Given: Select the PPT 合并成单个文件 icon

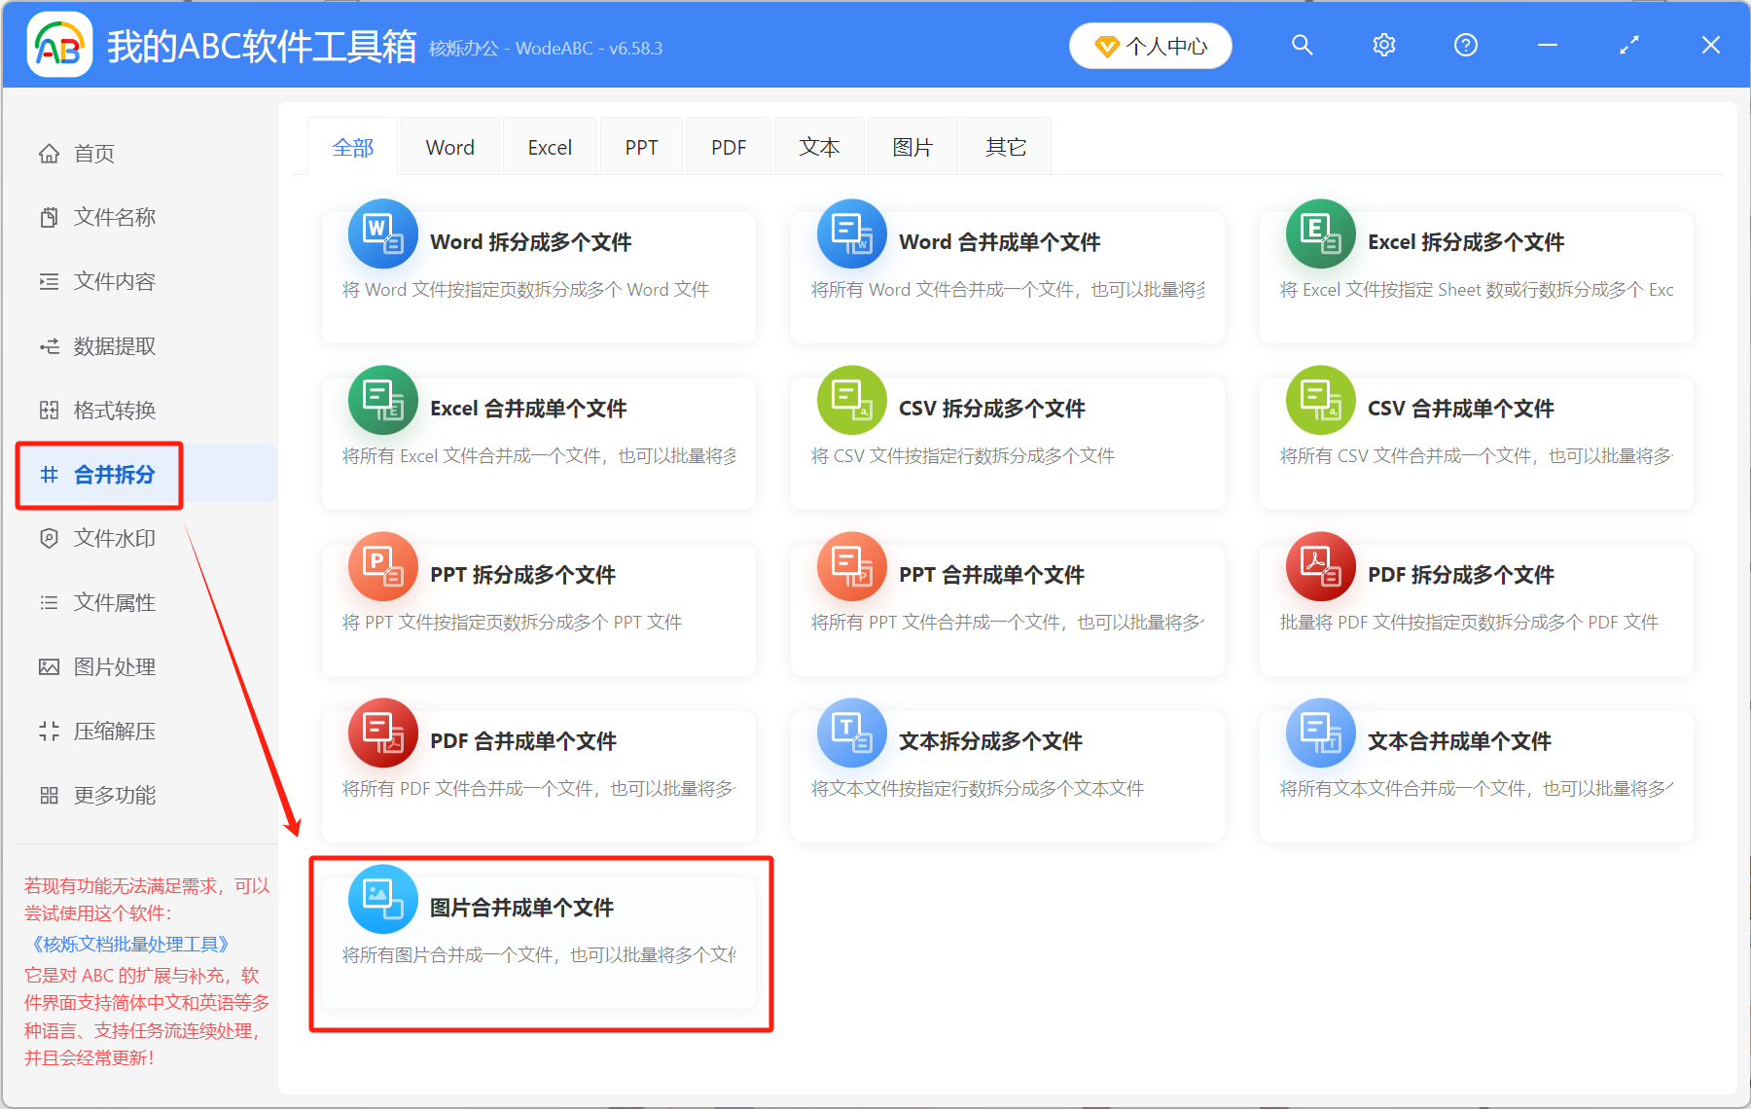Looking at the screenshot, I should click(x=851, y=566).
